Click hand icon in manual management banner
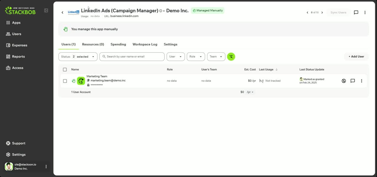This screenshot has height=177, width=377. coord(66,29)
